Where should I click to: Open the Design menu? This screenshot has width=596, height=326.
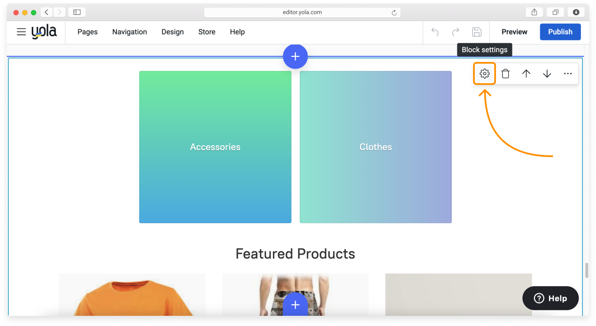pos(173,32)
